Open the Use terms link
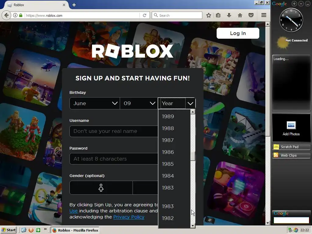312x234 pixels. pos(73,211)
